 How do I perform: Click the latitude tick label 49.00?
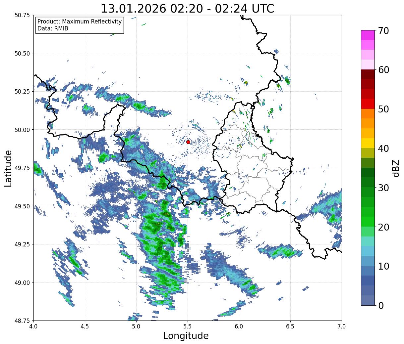coord(22,282)
